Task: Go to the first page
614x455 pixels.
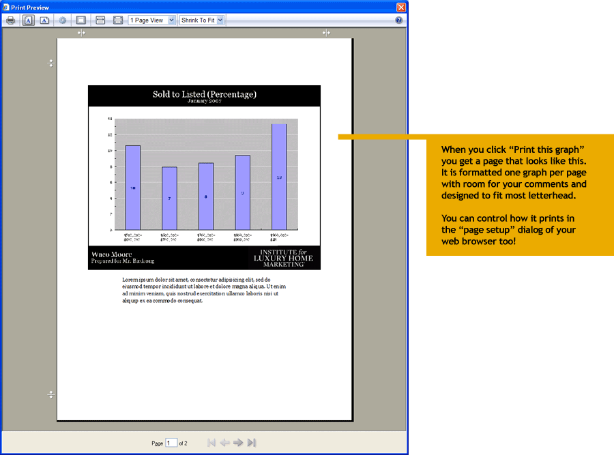Action: (211, 443)
